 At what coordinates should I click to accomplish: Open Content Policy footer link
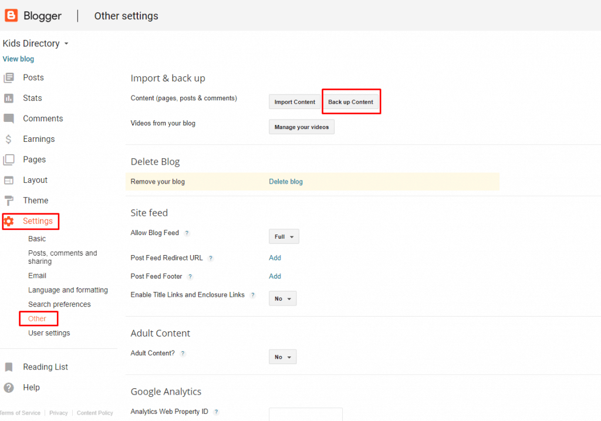pos(94,413)
